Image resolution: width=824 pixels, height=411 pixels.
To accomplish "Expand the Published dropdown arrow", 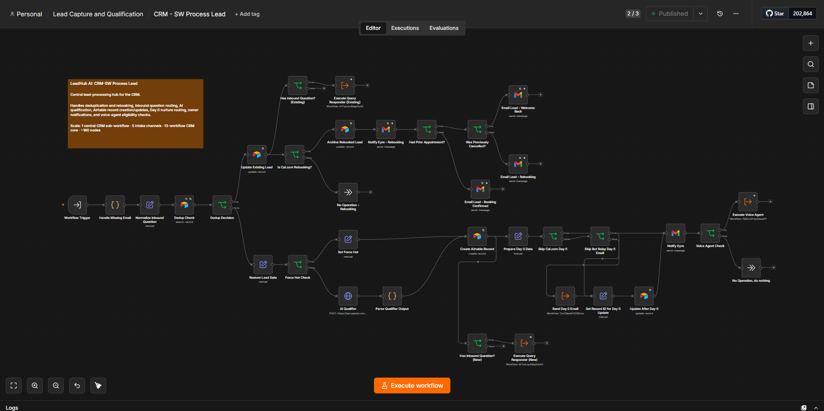I will point(701,14).
